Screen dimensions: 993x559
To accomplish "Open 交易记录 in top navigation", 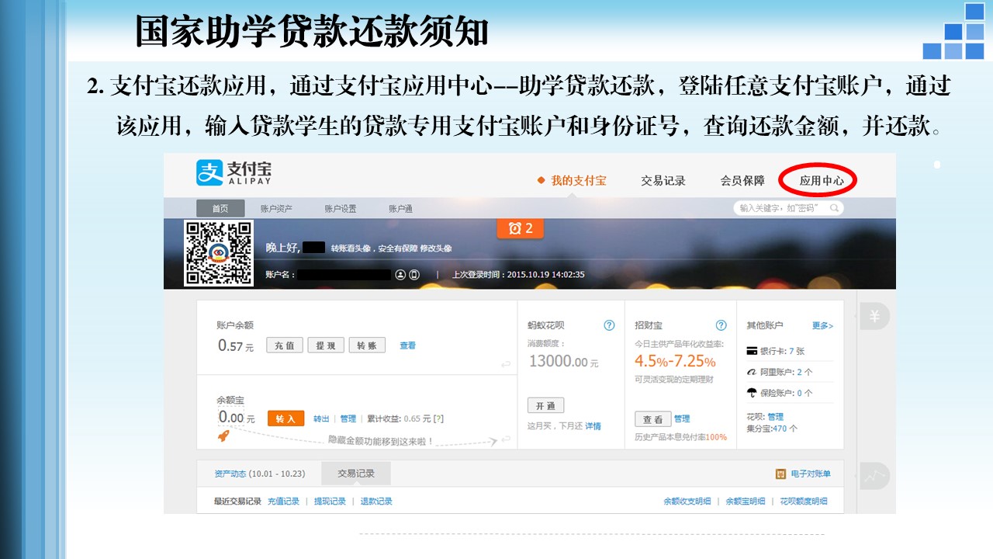I will (x=663, y=180).
